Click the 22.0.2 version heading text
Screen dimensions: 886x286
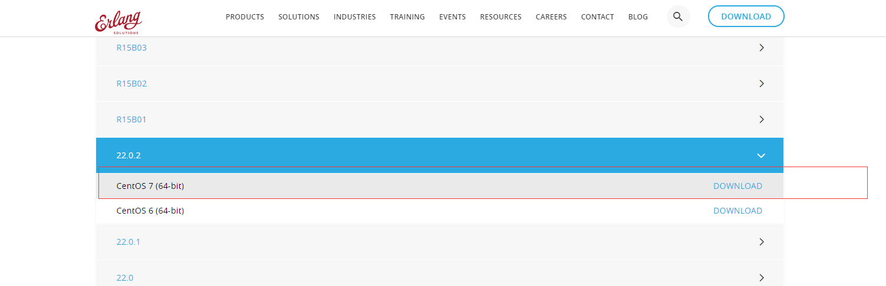coord(129,156)
